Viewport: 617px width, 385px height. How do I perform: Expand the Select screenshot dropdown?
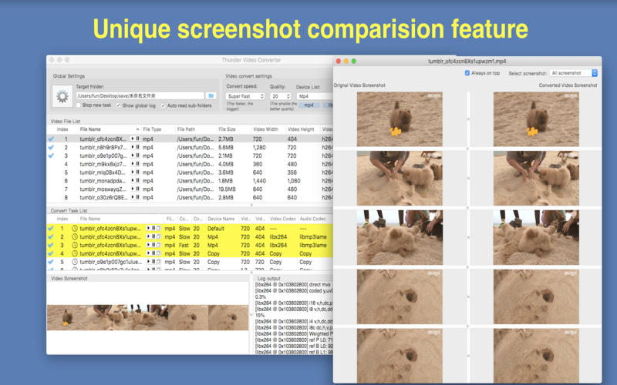coord(574,73)
